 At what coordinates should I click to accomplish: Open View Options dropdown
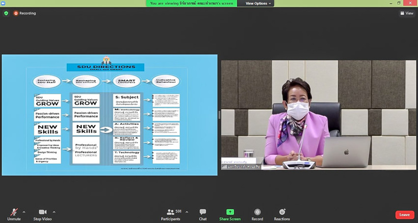[x=258, y=4]
